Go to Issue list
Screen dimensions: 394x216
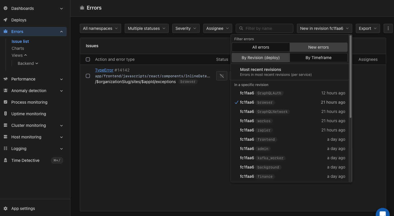[x=20, y=41]
